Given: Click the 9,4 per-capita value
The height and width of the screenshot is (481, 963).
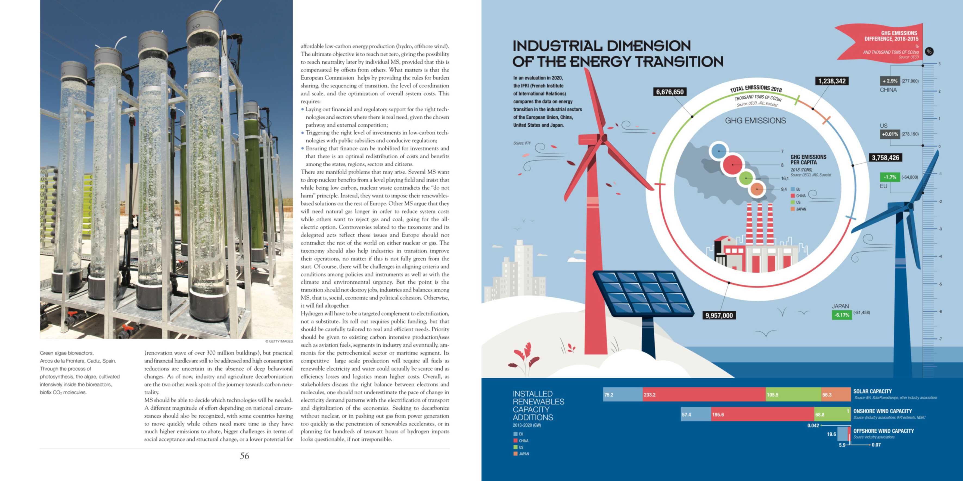Looking at the screenshot, I should click(x=784, y=189).
